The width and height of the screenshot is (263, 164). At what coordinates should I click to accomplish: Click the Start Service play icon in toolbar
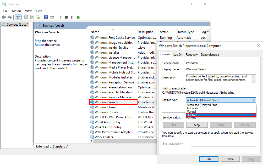(61, 17)
